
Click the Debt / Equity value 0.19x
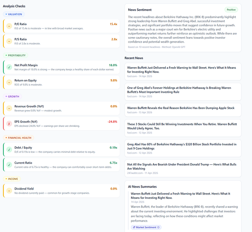coord(114,147)
